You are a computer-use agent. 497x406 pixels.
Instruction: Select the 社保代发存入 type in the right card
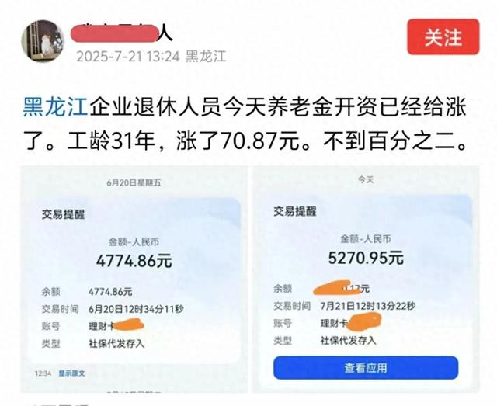[x=348, y=341]
